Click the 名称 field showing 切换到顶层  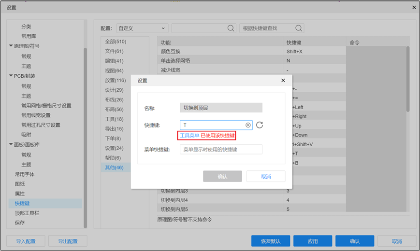(221, 108)
